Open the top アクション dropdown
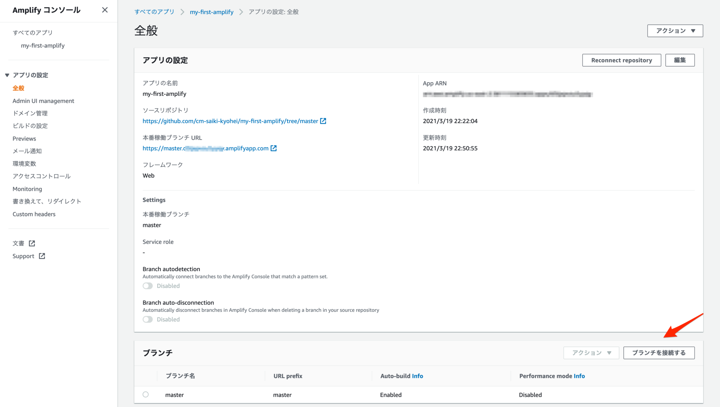Screen dimensions: 720x407 [x=674, y=31]
